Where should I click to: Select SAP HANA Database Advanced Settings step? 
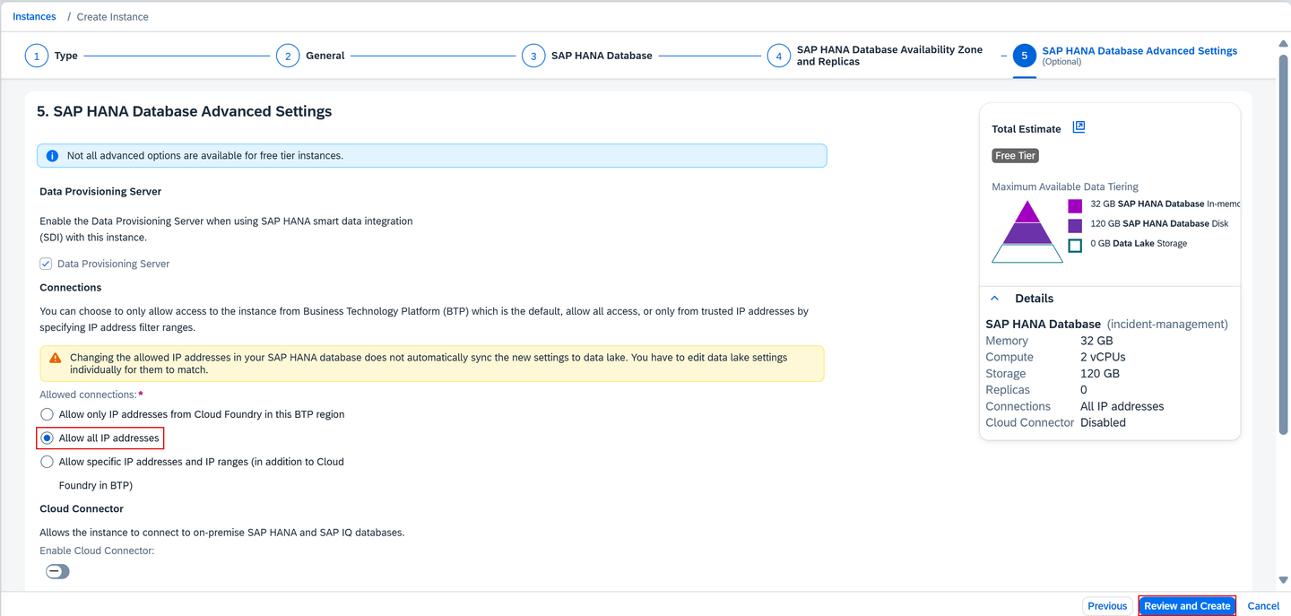pyautogui.click(x=1139, y=51)
